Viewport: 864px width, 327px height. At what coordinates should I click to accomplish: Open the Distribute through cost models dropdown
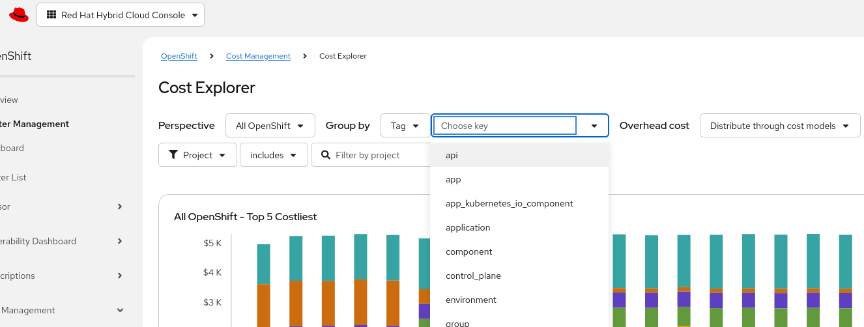[x=779, y=126]
